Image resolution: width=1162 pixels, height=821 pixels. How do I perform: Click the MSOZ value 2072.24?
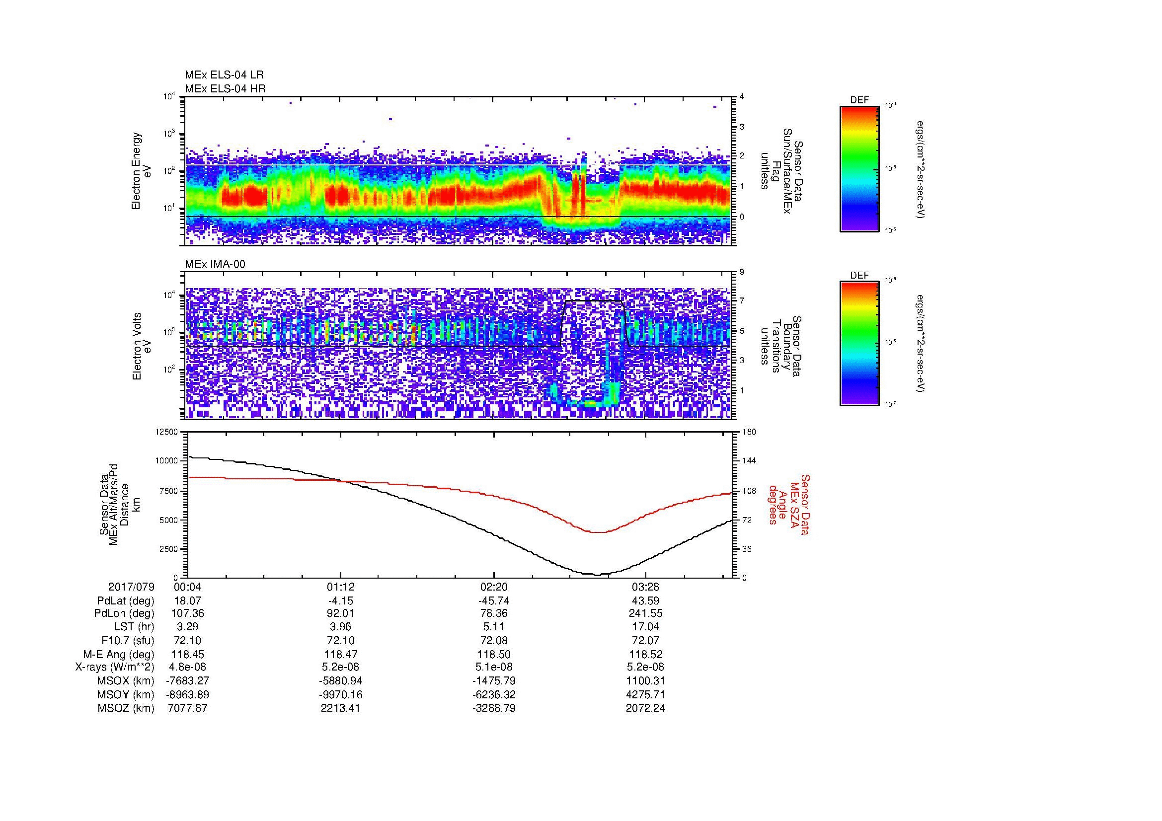click(x=646, y=708)
